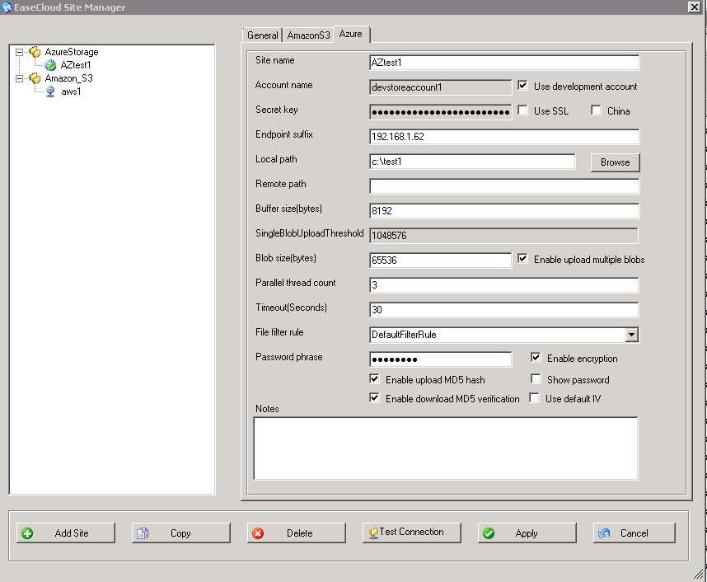This screenshot has height=582, width=707.
Task: Click the AzureStorage folder icon
Action: click(x=35, y=52)
